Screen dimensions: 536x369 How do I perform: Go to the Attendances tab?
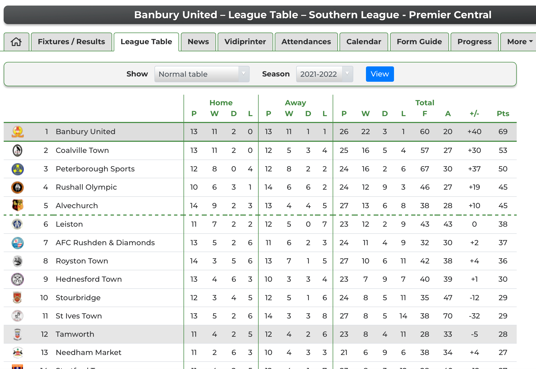click(306, 42)
